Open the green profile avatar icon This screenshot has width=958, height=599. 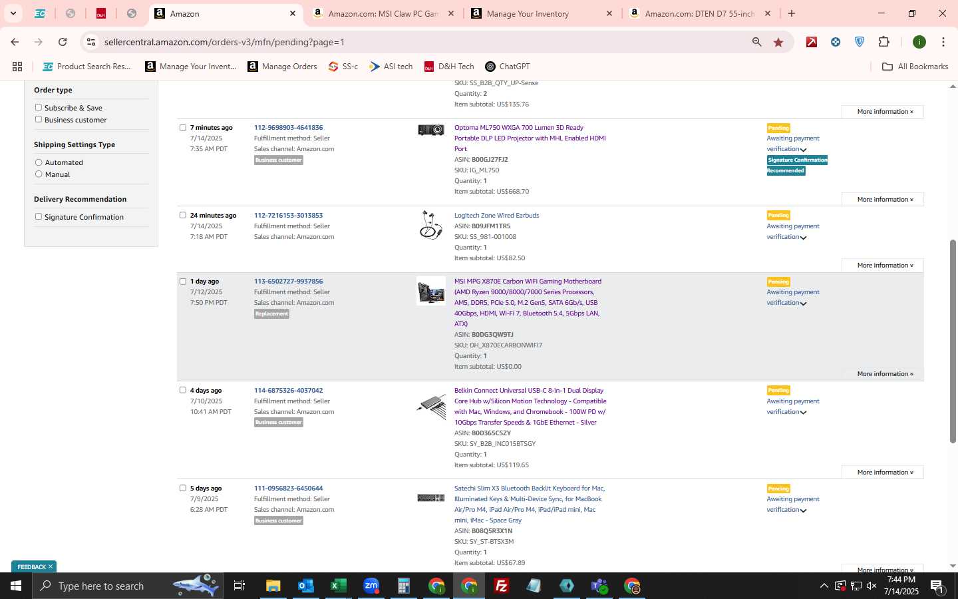919,42
